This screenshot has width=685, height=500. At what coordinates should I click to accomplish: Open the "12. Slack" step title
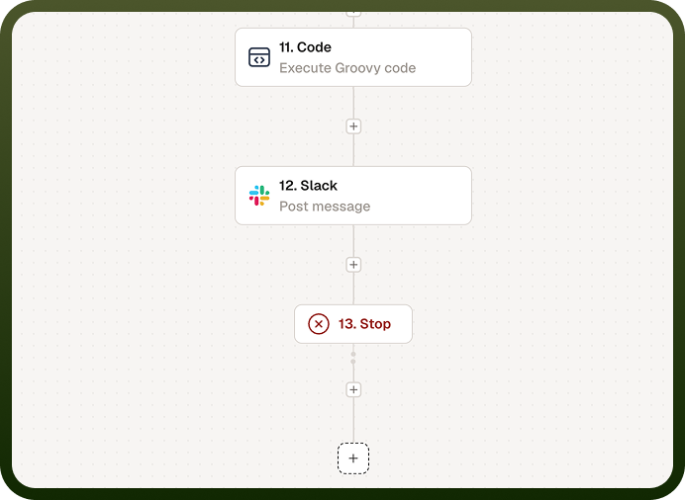pyautogui.click(x=308, y=185)
